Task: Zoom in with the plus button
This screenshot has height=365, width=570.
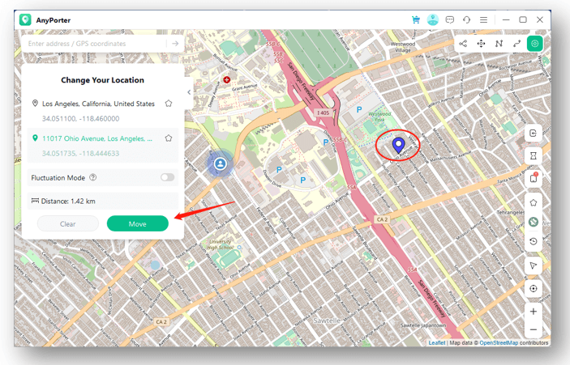Action: tap(533, 312)
